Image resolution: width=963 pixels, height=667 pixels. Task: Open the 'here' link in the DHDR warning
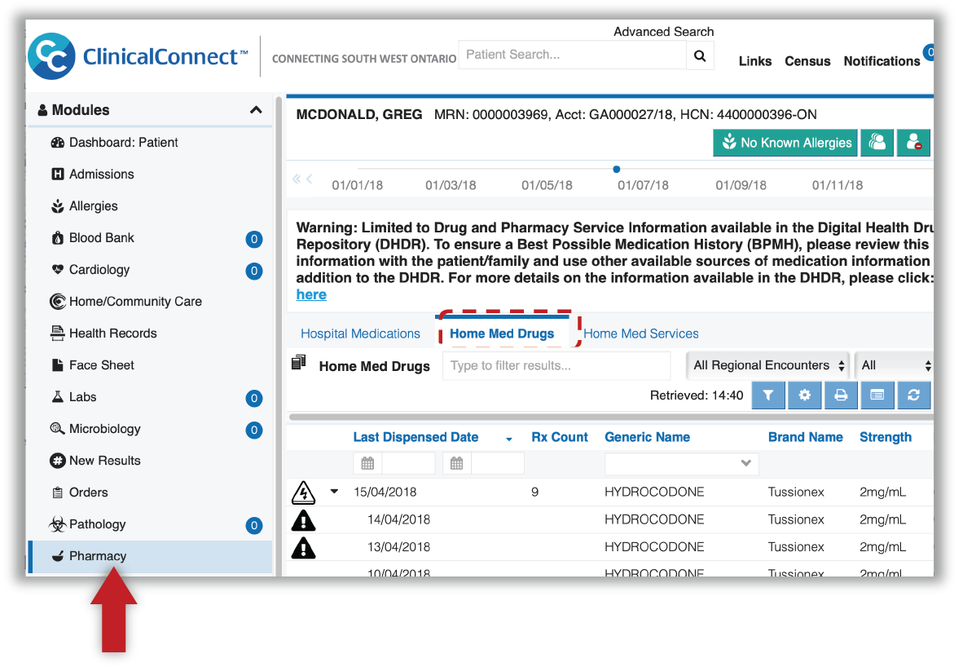click(x=311, y=294)
